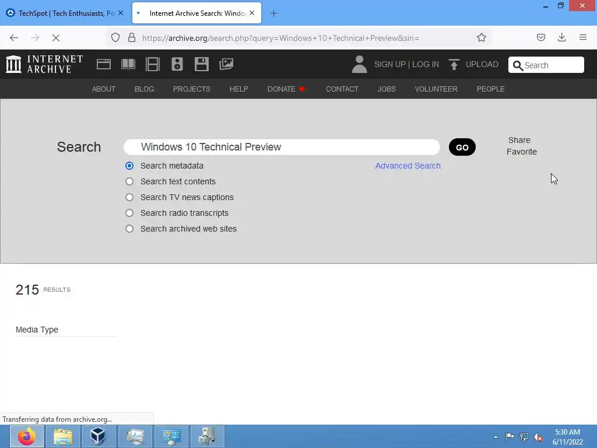The width and height of the screenshot is (597, 448).
Task: Show hidden system tray icons
Action: pos(496,437)
